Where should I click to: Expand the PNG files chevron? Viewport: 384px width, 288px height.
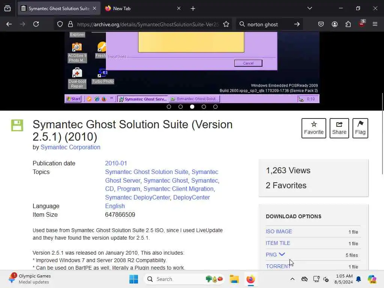pyautogui.click(x=282, y=255)
